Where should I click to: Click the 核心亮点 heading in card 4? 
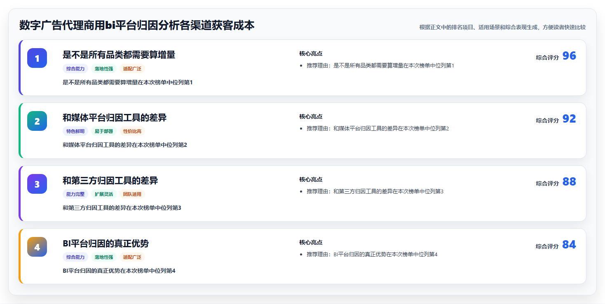(311, 242)
